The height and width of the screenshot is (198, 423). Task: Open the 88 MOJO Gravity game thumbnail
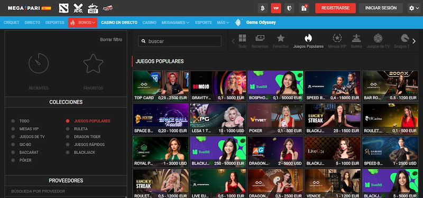click(218, 86)
